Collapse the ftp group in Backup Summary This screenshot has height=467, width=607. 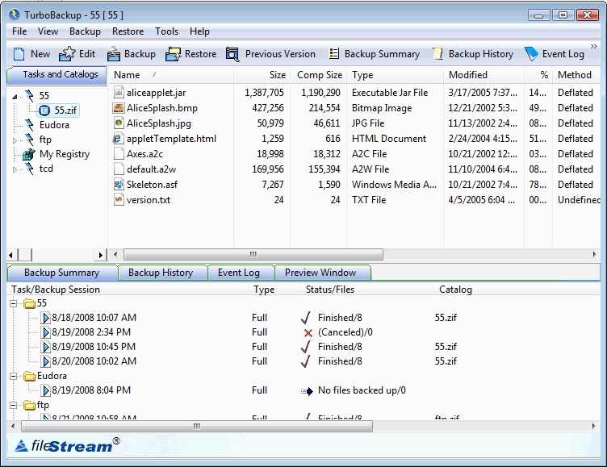coord(14,405)
